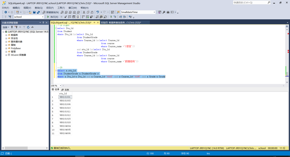Open the Properties wrench icon in toolbar
Image resolution: width=290 pixels, height=157 pixels.
click(x=164, y=12)
